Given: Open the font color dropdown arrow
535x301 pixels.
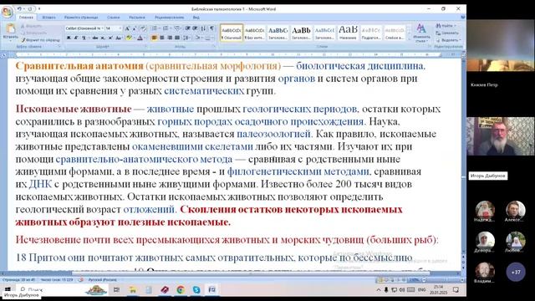Looking at the screenshot, I should (144, 38).
